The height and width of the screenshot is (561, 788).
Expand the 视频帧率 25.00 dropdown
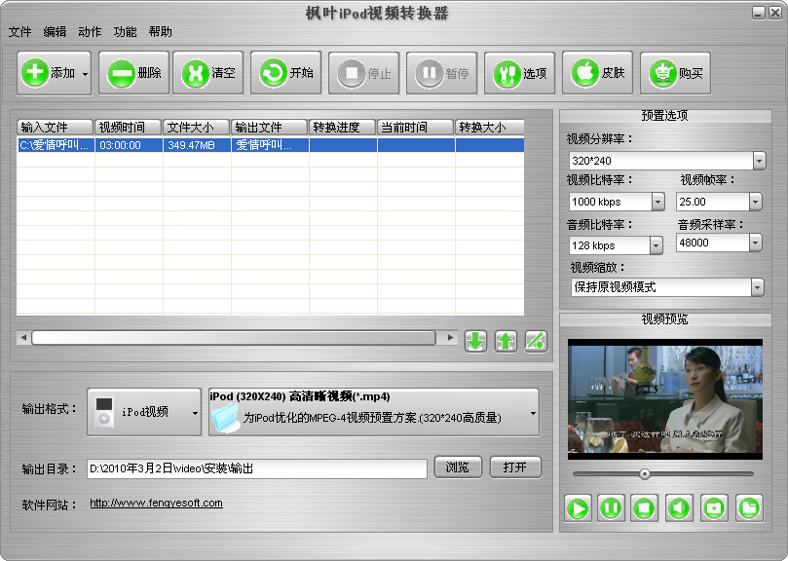point(755,202)
